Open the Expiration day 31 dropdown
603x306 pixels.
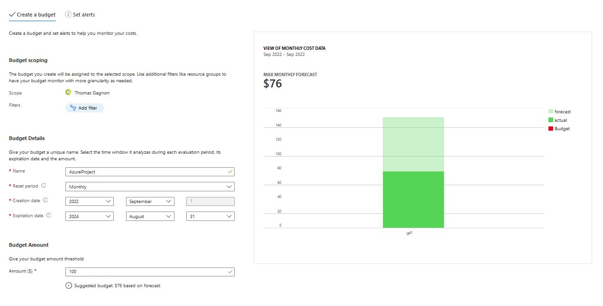click(210, 216)
